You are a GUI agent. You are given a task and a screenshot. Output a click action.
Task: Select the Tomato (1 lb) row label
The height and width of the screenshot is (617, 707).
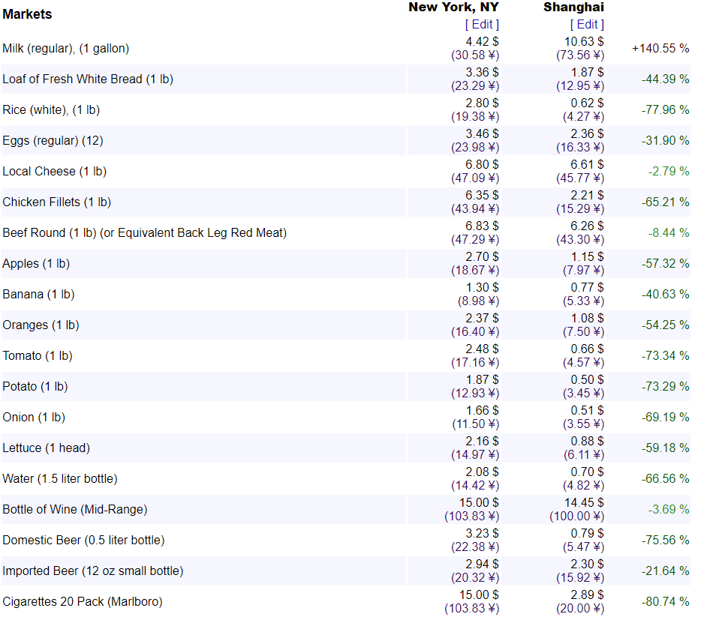38,356
